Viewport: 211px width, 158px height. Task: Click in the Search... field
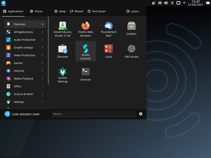click(94, 114)
